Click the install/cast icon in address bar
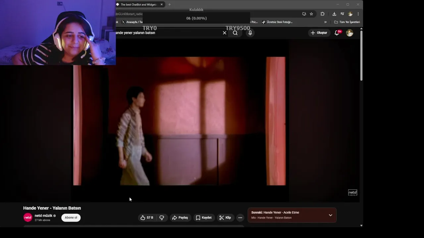This screenshot has width=424, height=238. 304,14
